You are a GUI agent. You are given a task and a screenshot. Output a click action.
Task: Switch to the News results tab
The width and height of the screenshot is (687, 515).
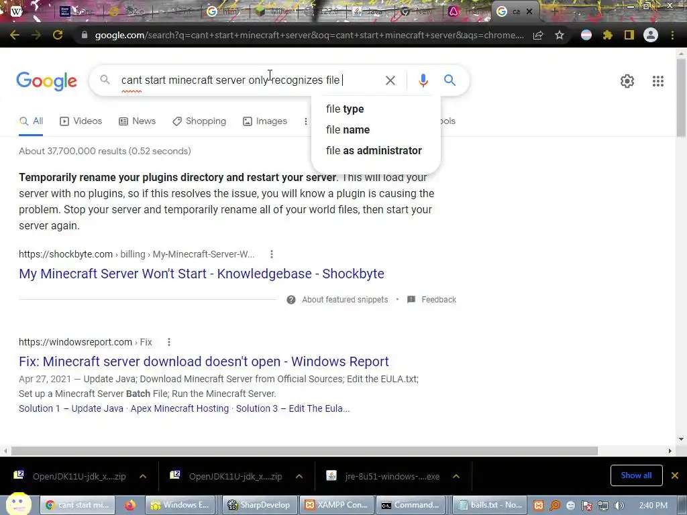(137, 121)
